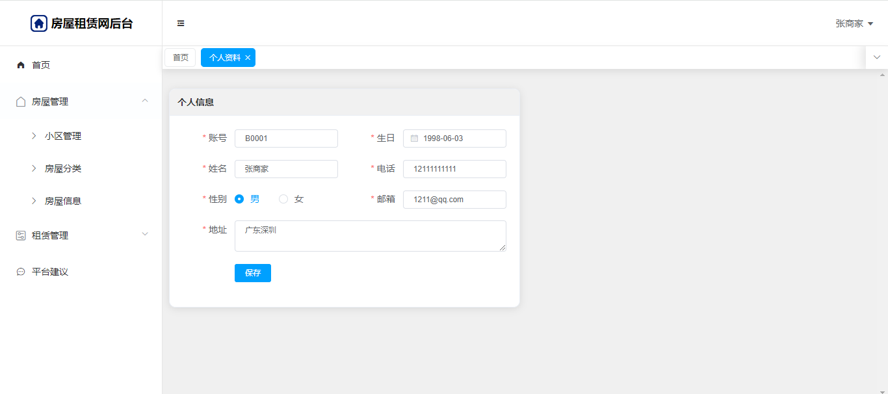Toggle the sidebar collapse hamburger icon
Viewport: 888px width, 394px height.
coord(181,23)
